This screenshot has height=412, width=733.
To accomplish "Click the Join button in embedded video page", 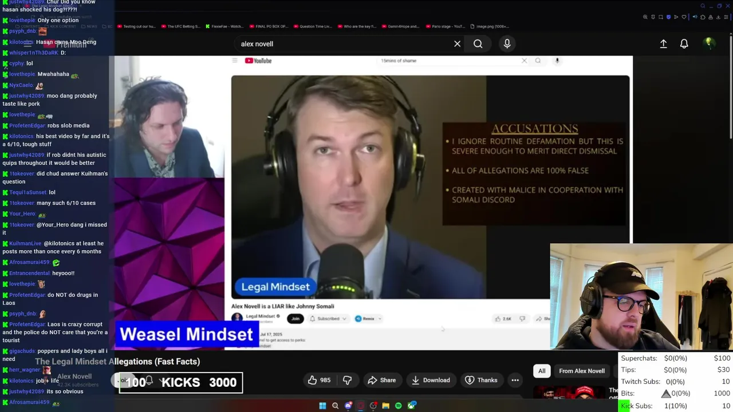I will [x=295, y=319].
